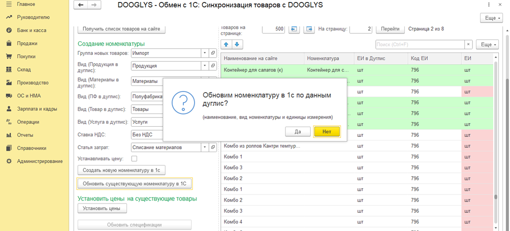The image size is (510, 231).
Task: Clear the search field with X
Action: coord(468,44)
